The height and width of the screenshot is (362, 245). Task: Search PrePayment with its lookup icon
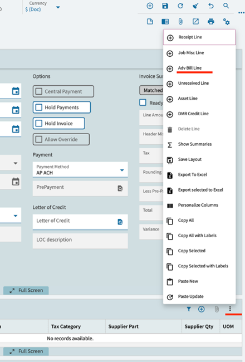(x=120, y=189)
